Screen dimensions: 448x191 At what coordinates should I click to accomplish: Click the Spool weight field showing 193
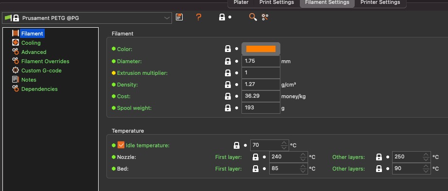(x=261, y=108)
